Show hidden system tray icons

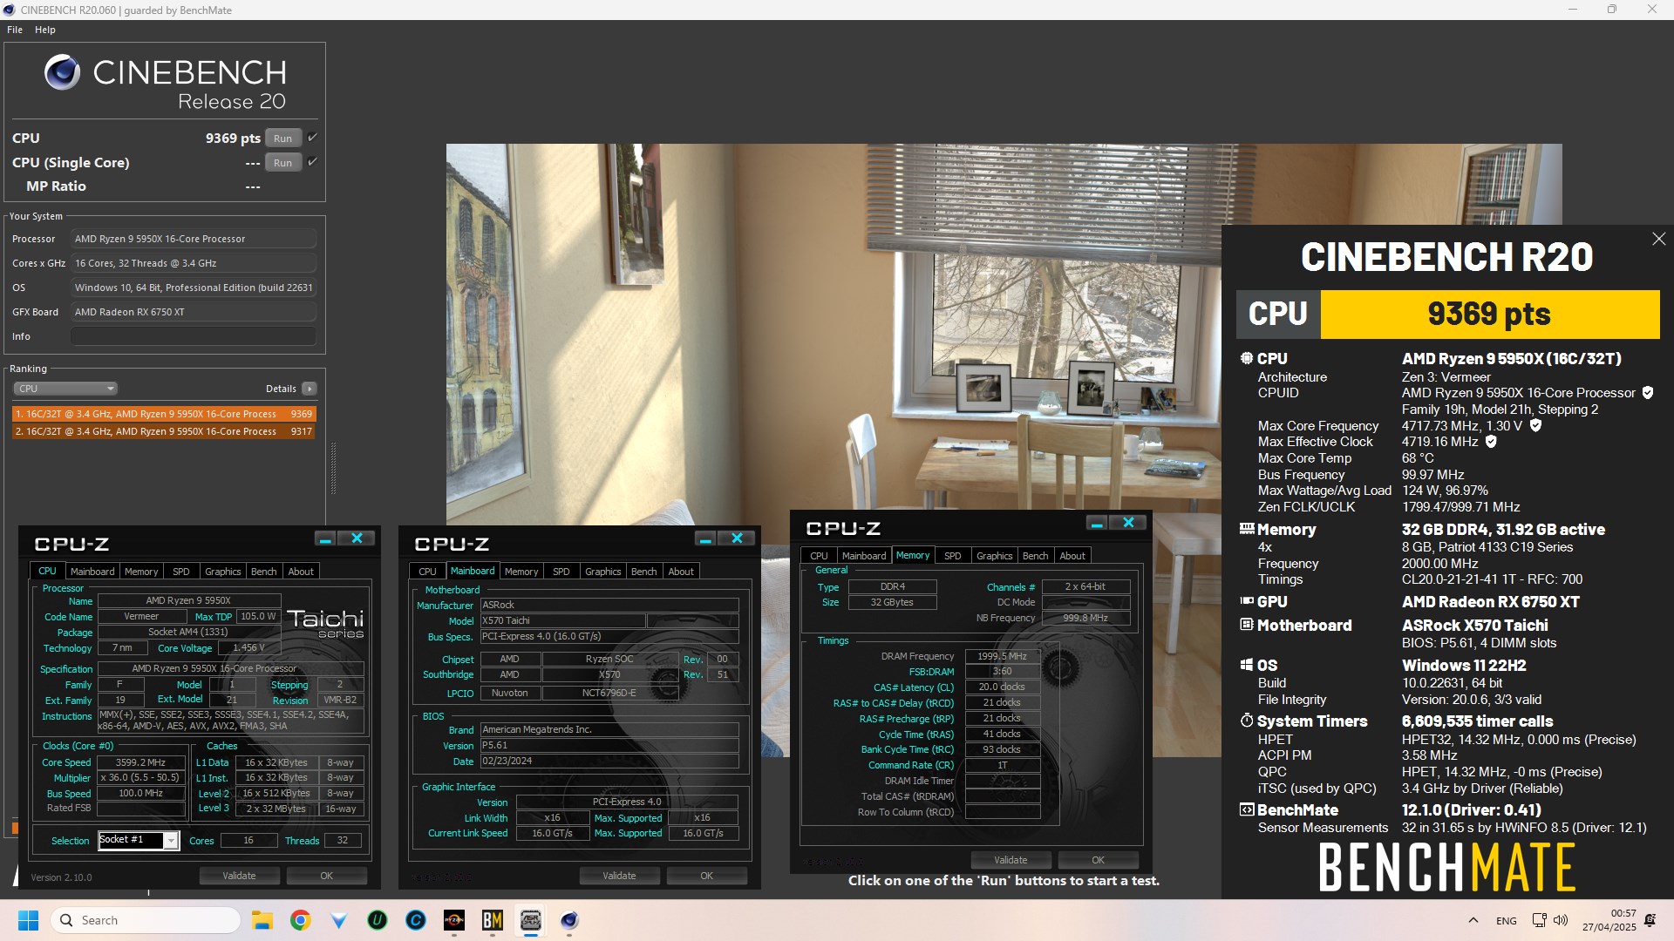pos(1473,920)
